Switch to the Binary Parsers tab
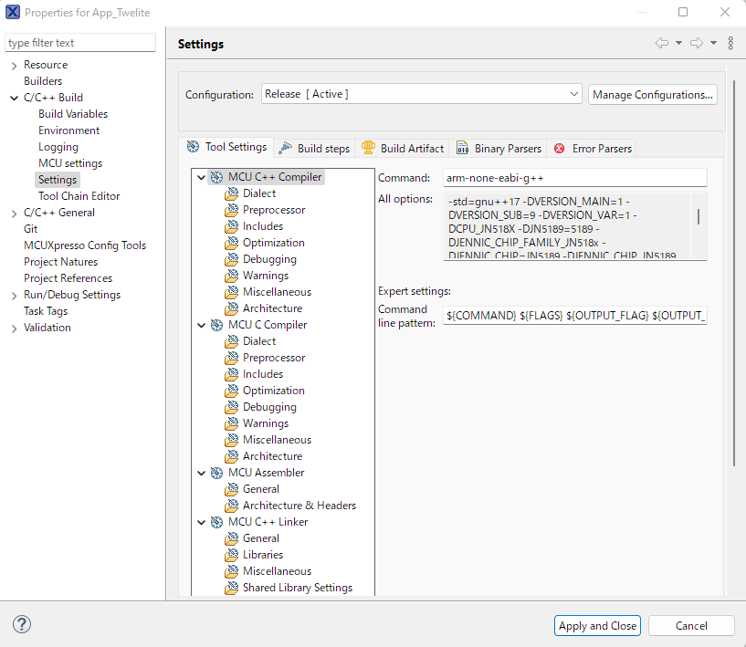Screen dimensions: 746x647 (x=499, y=149)
